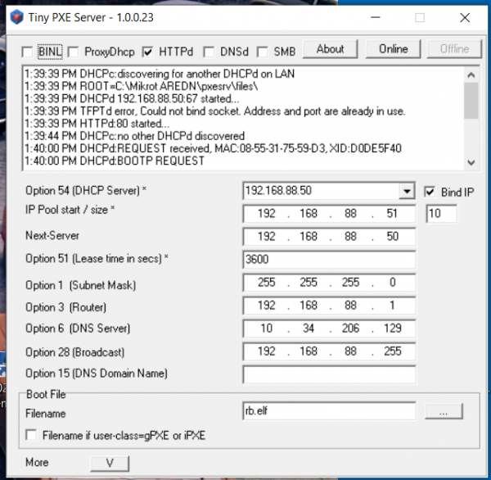Click the DNS Domain Name field
491x480 pixels.
click(x=329, y=374)
